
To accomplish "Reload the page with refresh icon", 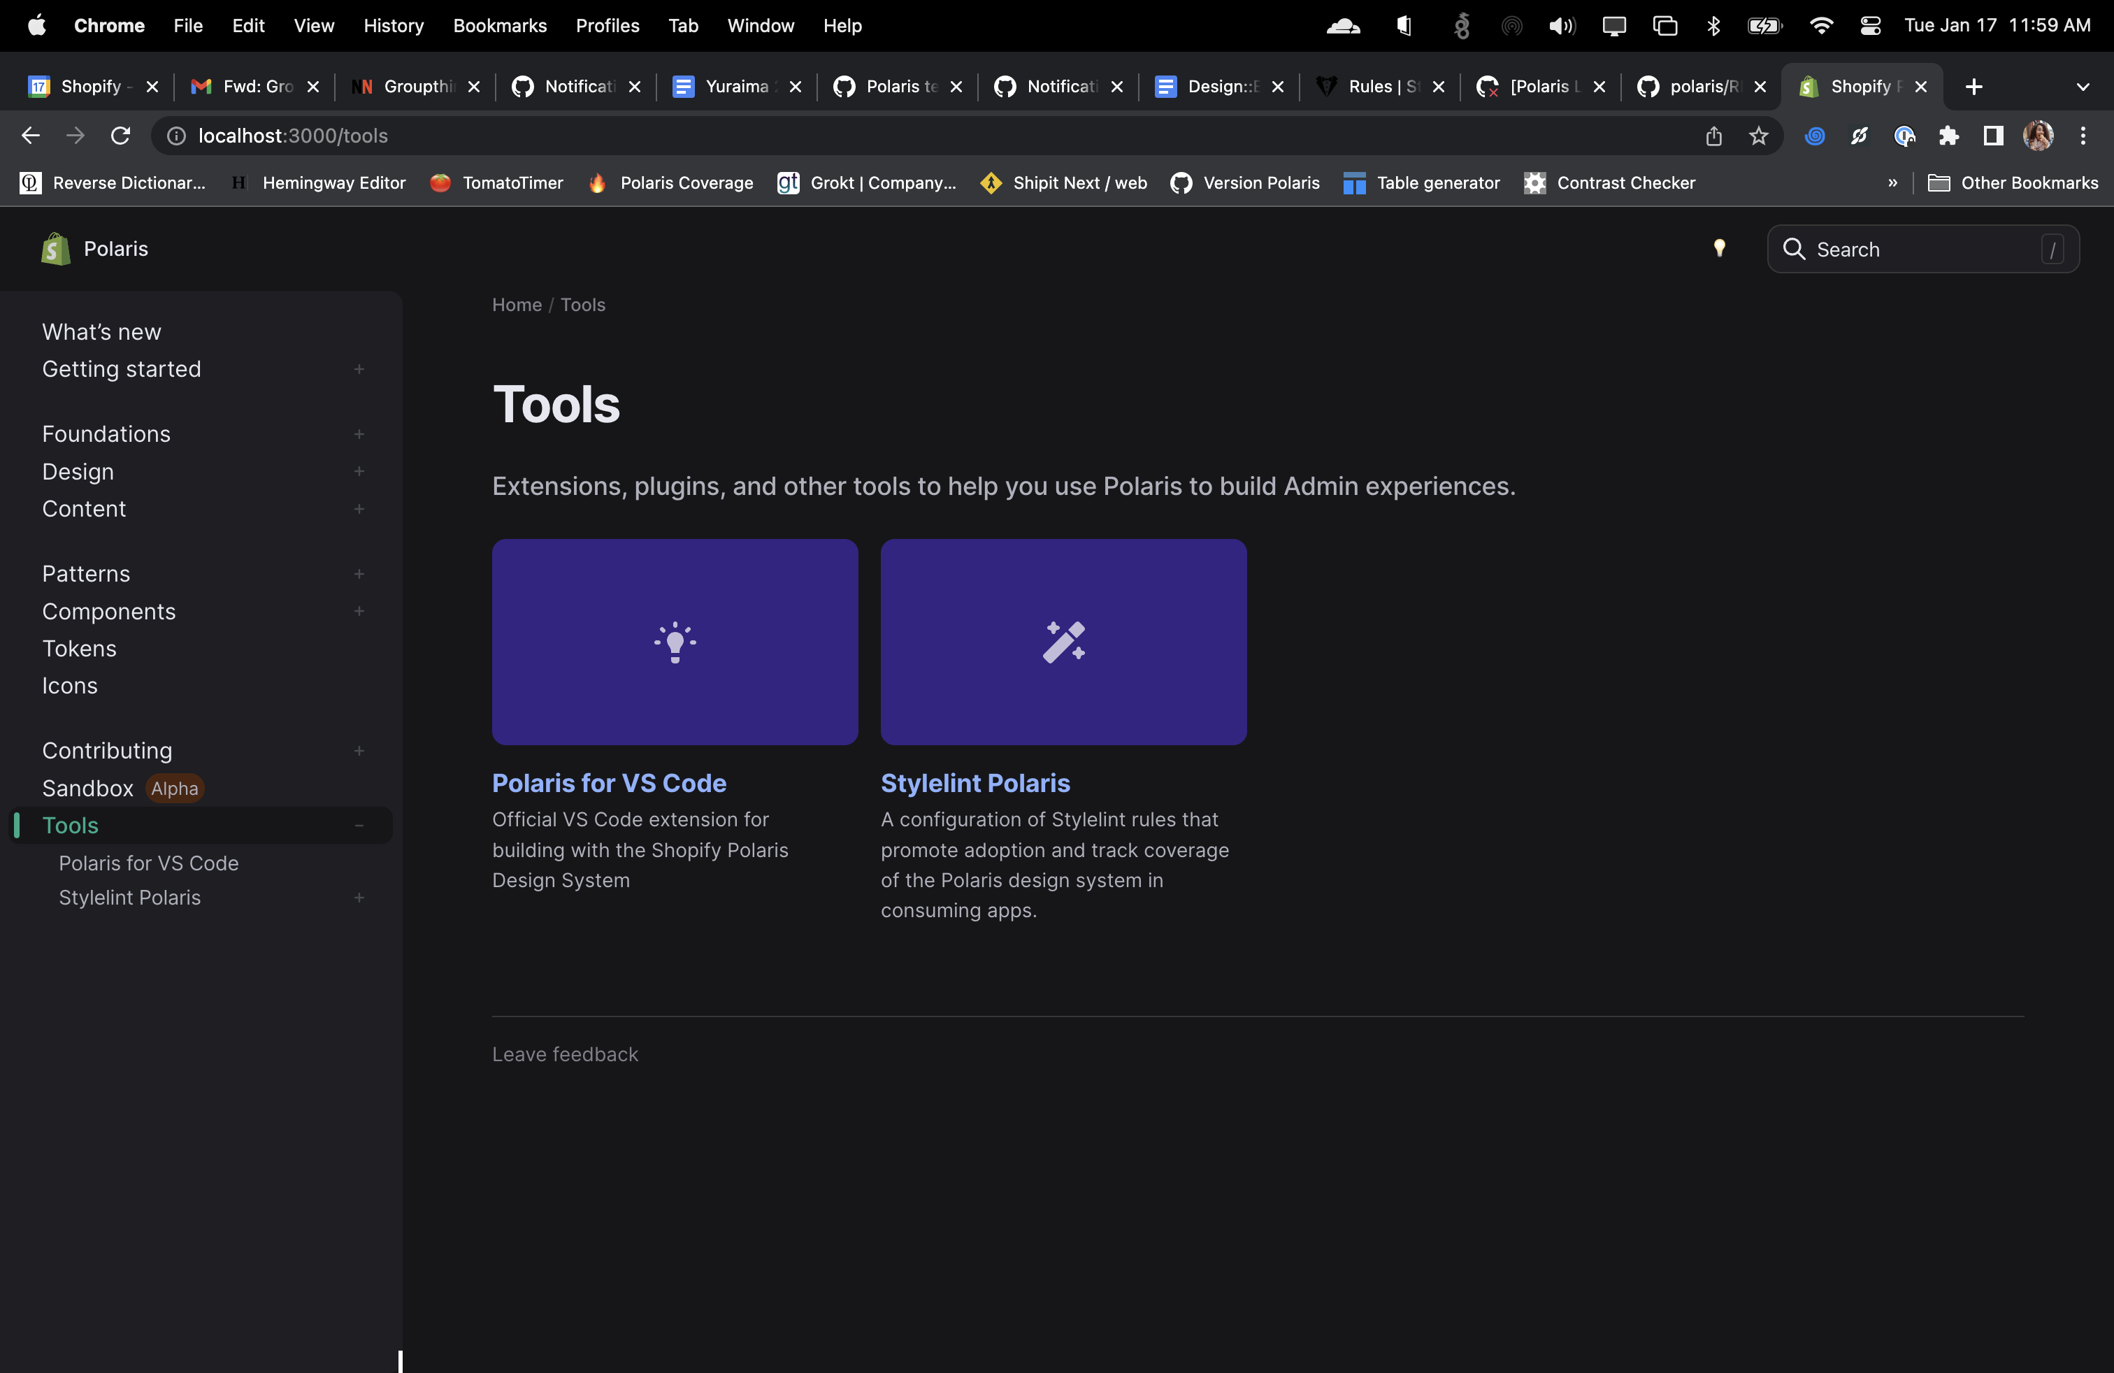I will [x=120, y=136].
